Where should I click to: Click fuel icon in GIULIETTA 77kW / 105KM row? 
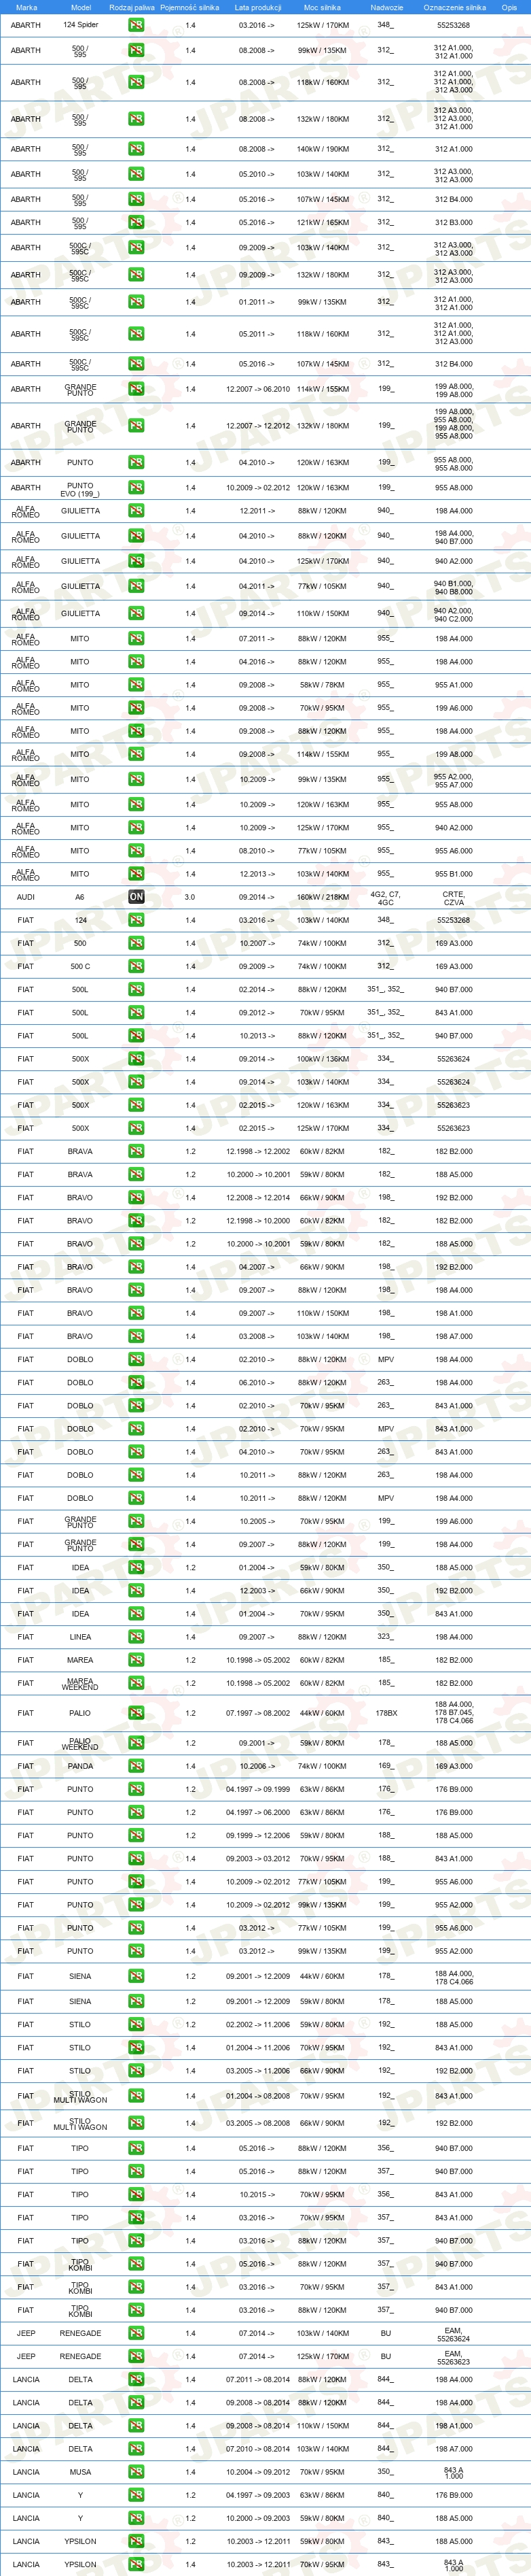pyautogui.click(x=136, y=587)
